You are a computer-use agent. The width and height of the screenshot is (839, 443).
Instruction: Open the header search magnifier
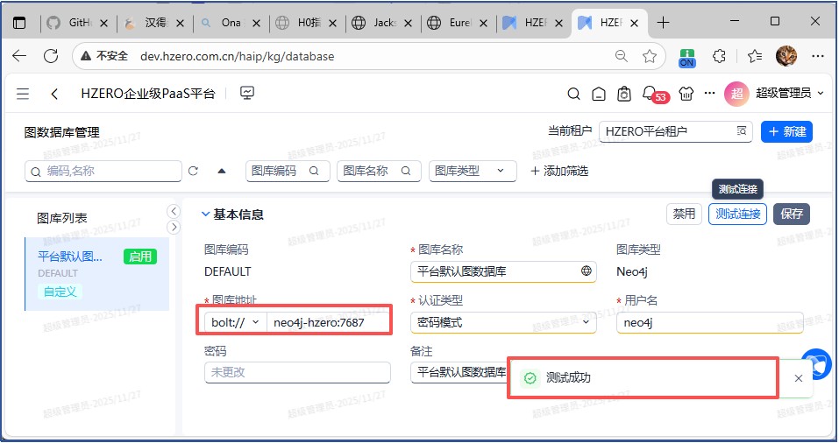pyautogui.click(x=573, y=94)
